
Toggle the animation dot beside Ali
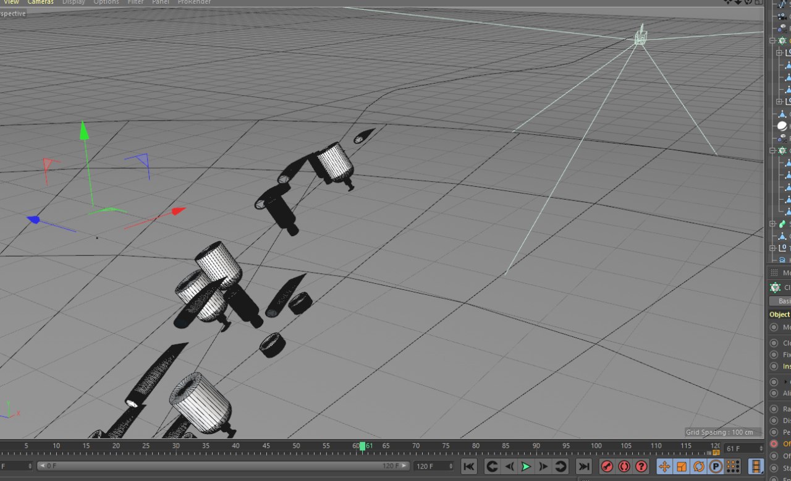(x=774, y=393)
